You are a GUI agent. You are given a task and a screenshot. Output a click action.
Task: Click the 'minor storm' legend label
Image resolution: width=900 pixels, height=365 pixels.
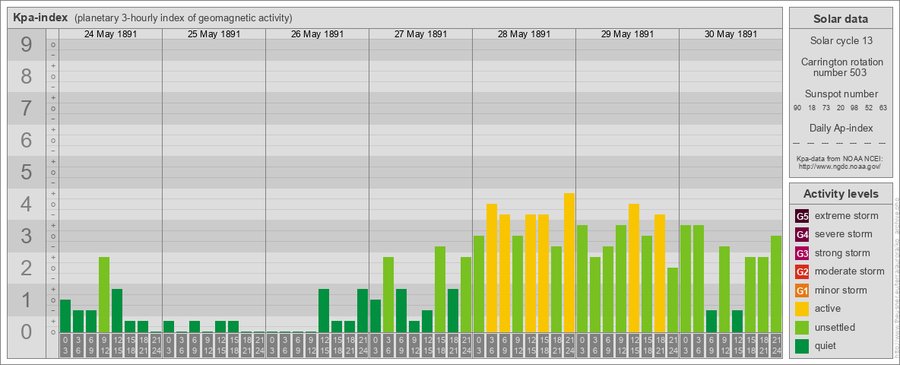[x=841, y=290]
